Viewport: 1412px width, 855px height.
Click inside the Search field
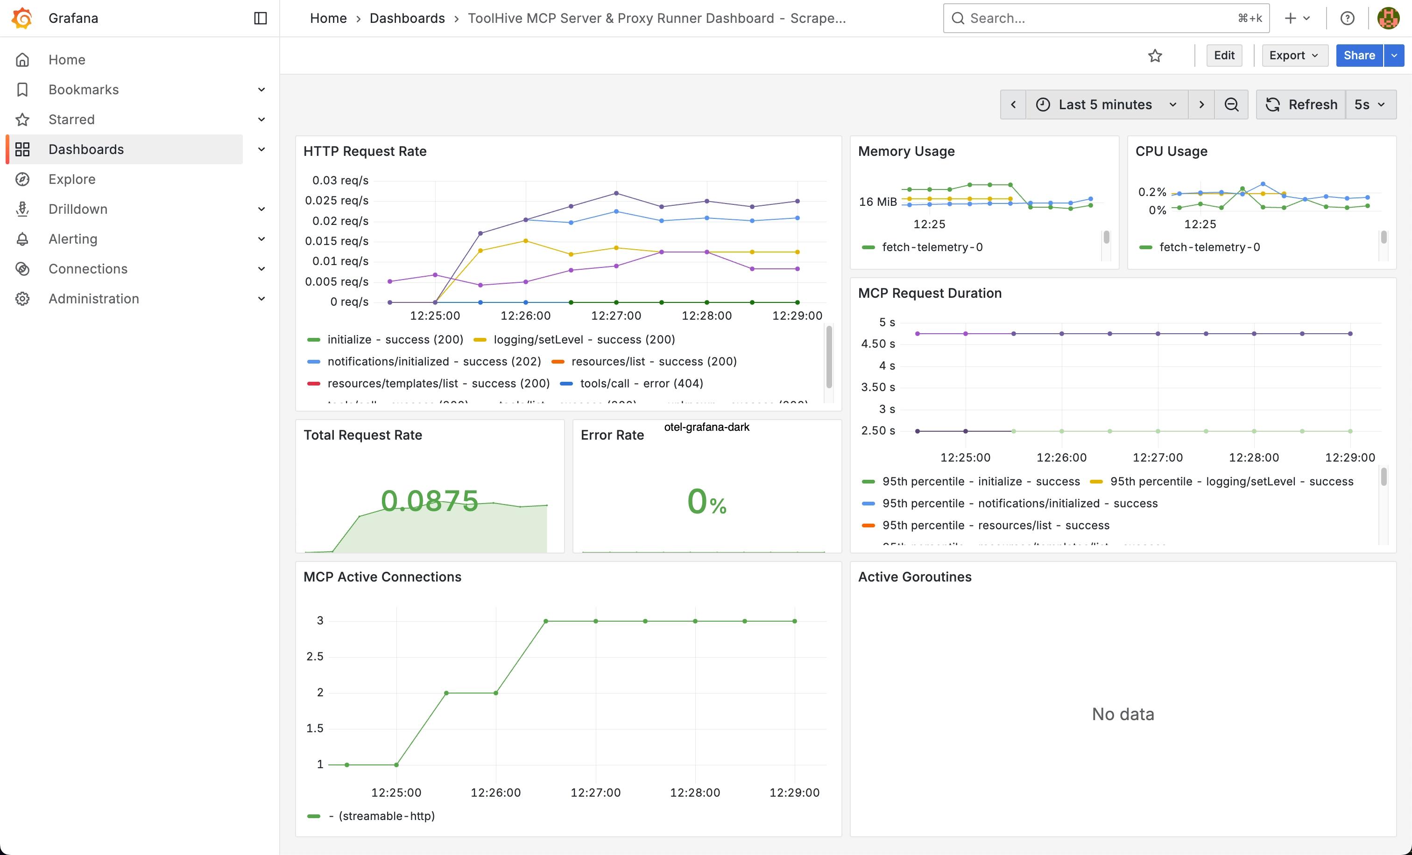pyautogui.click(x=1089, y=18)
